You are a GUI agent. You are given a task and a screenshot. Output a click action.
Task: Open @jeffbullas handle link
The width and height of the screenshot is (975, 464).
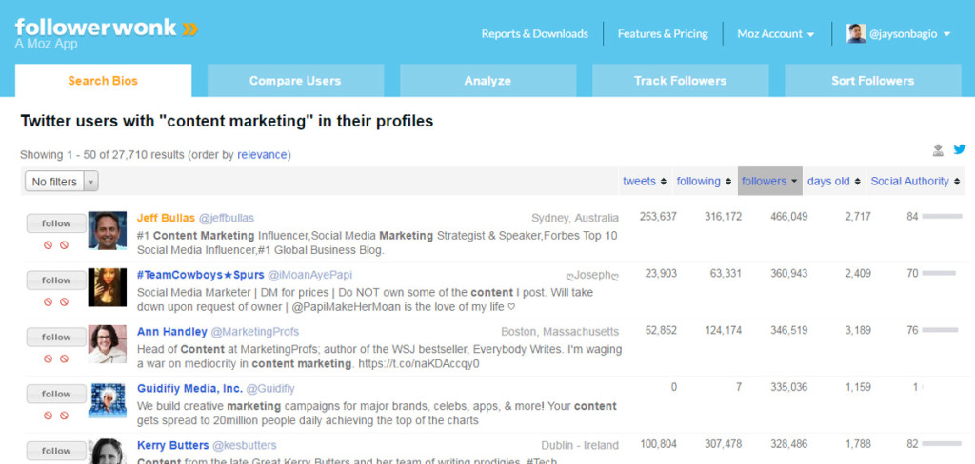point(227,218)
